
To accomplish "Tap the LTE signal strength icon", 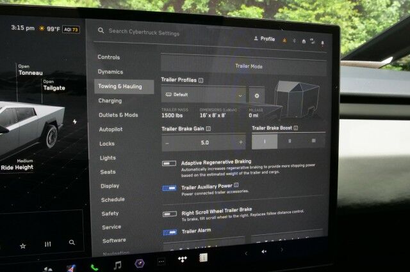I will pyautogui.click(x=313, y=41).
